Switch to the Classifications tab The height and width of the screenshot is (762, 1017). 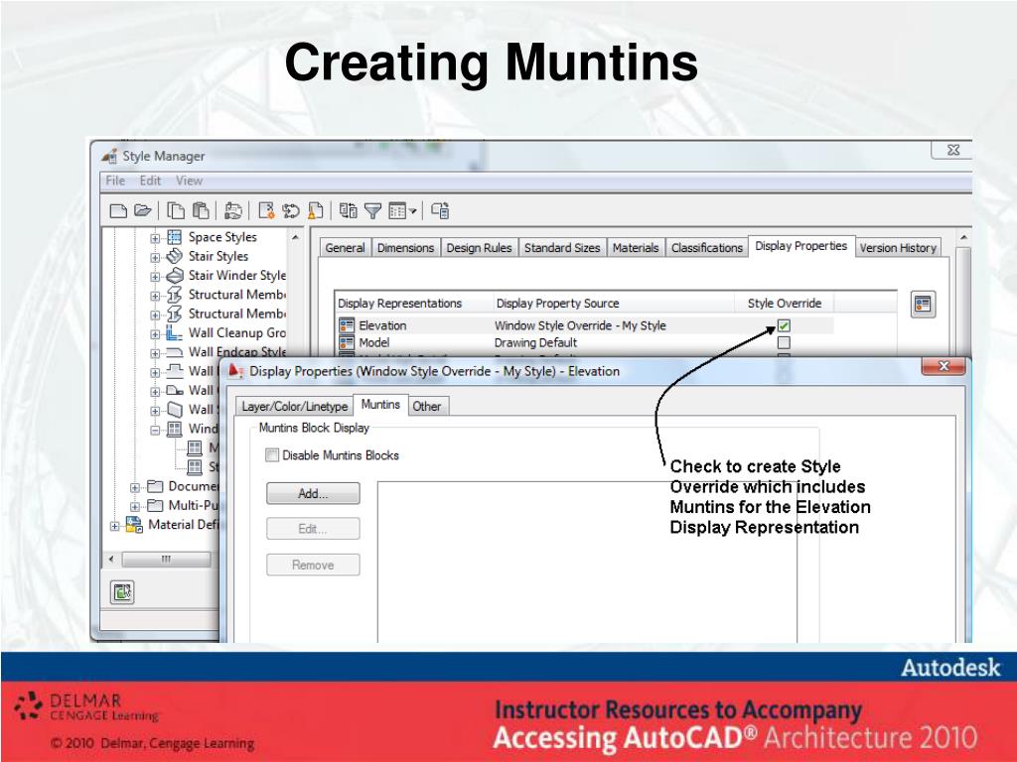coord(707,247)
